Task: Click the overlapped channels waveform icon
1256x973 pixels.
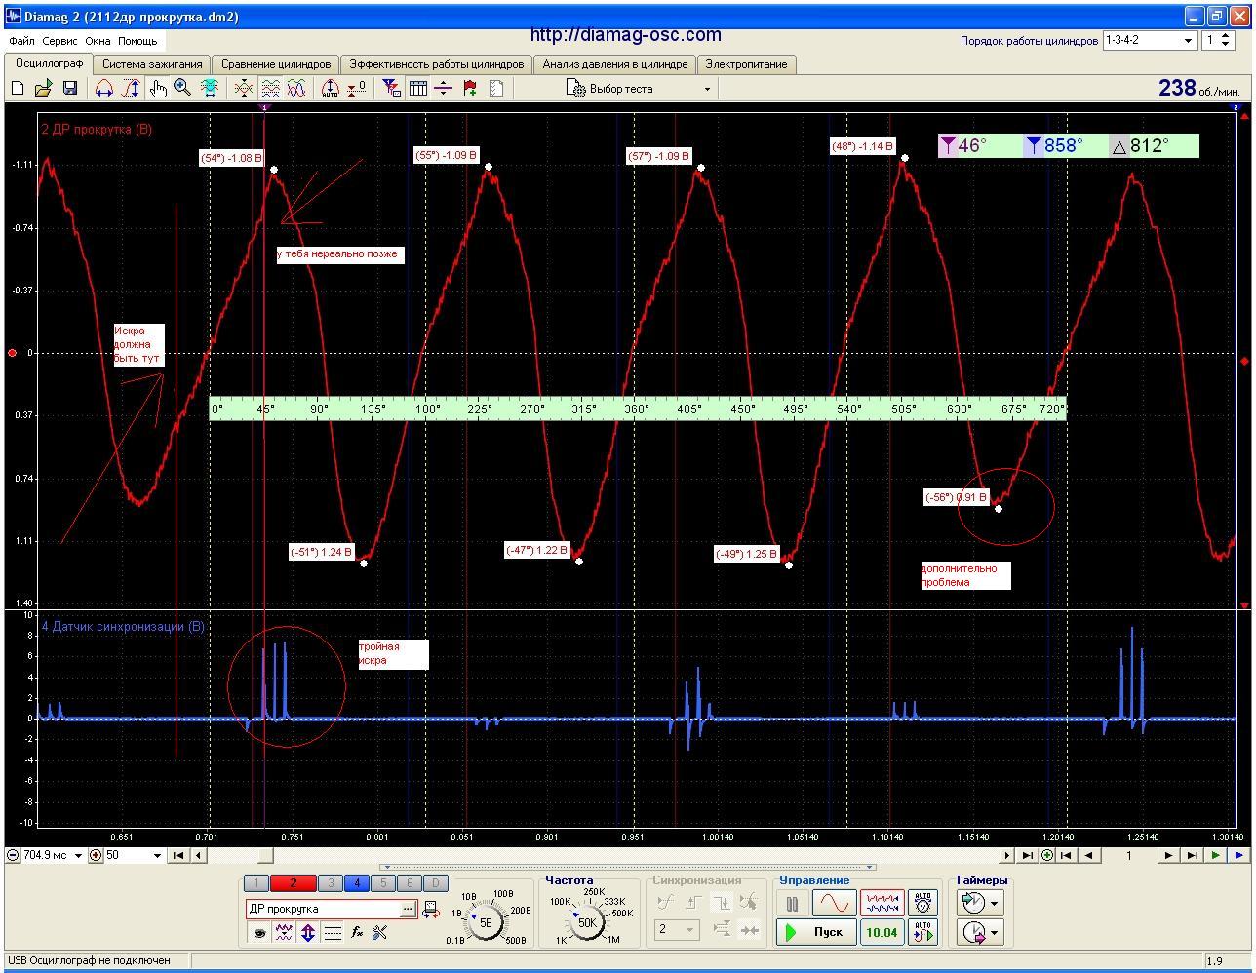Action: click(244, 89)
